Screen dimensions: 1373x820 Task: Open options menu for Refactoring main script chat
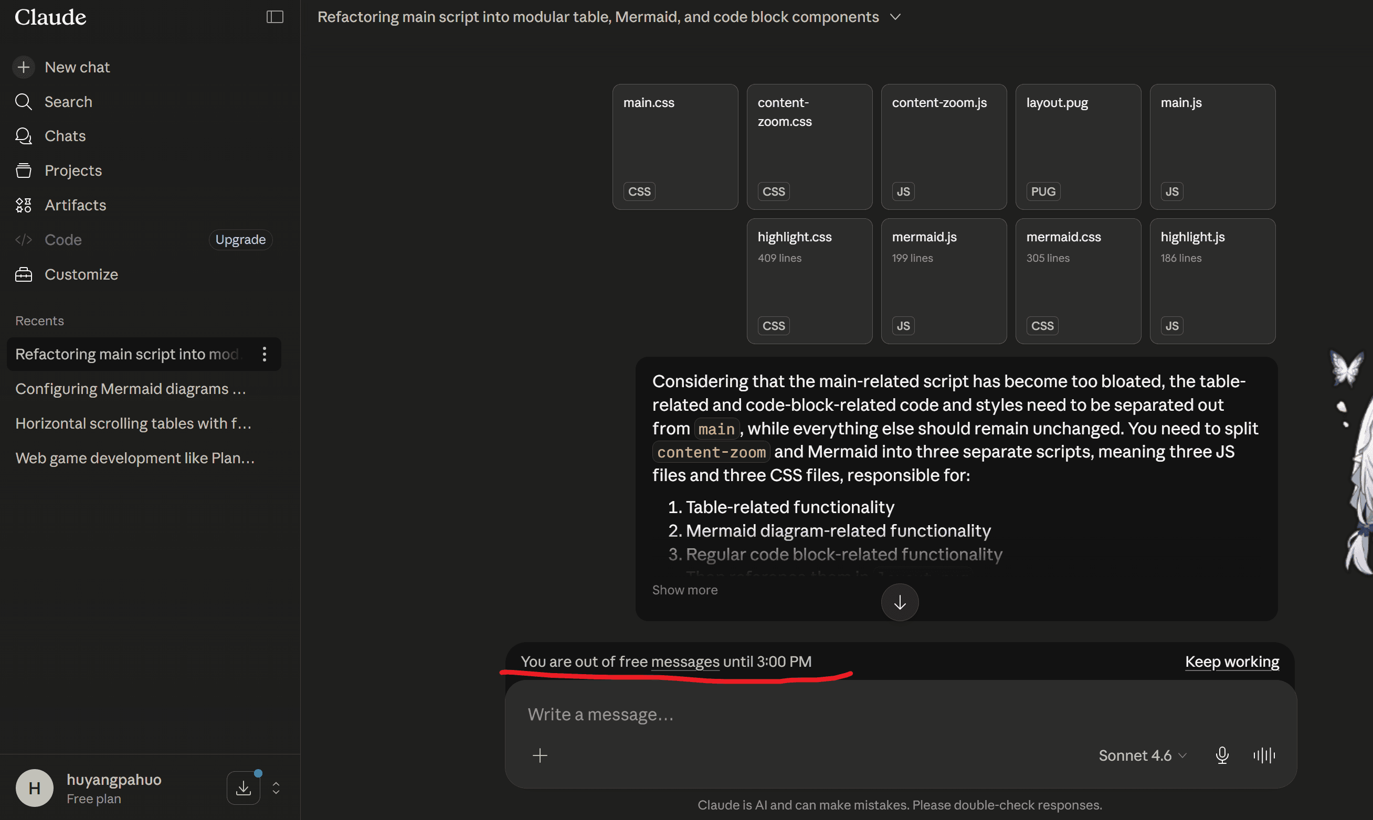point(265,354)
